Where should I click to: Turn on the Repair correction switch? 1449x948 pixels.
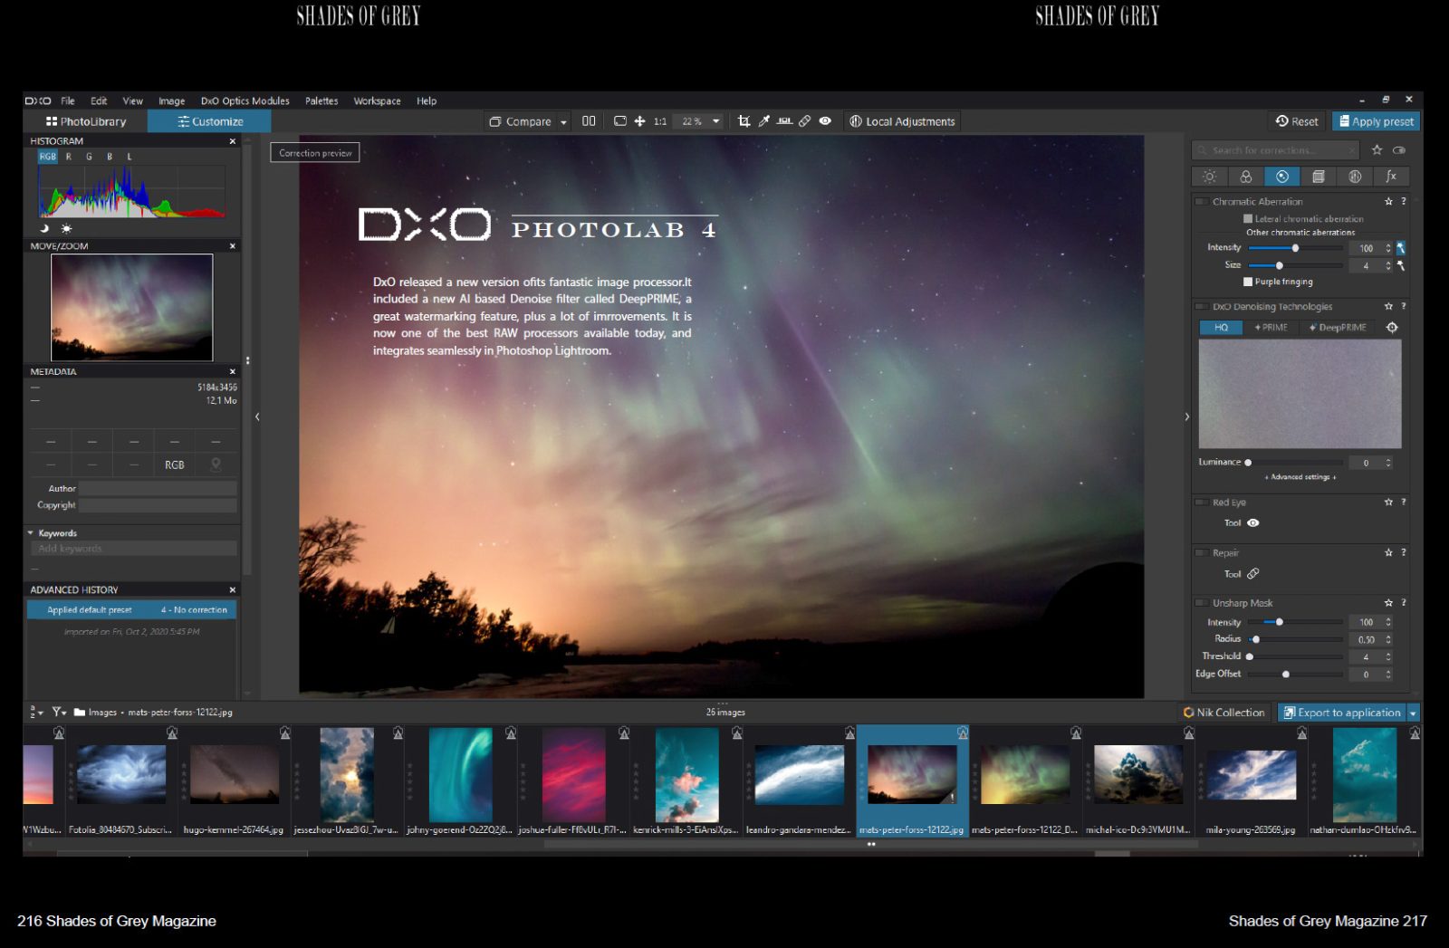point(1202,553)
